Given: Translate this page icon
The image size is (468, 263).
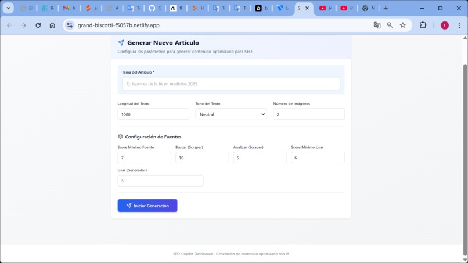Looking at the screenshot, I should [x=377, y=25].
